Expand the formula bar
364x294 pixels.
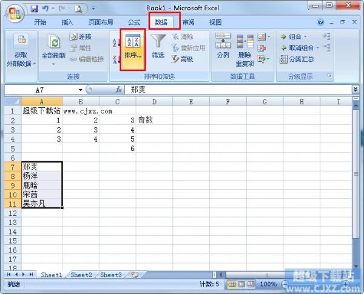(356, 89)
